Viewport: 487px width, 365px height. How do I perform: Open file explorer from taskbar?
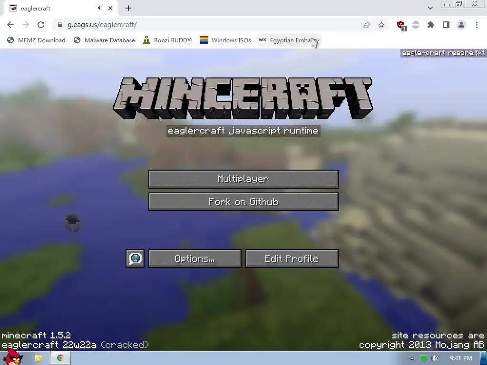pyautogui.click(x=38, y=358)
